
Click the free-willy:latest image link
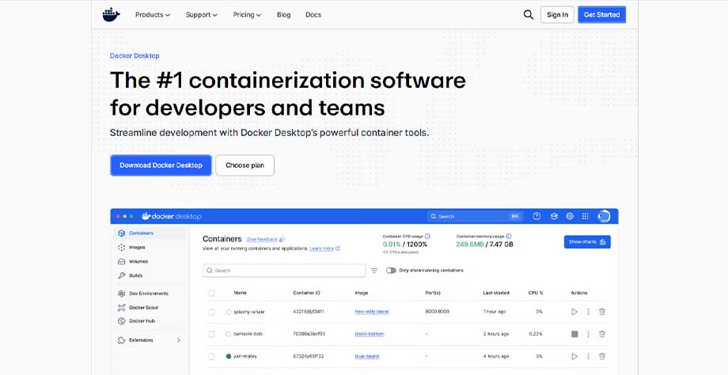372,312
